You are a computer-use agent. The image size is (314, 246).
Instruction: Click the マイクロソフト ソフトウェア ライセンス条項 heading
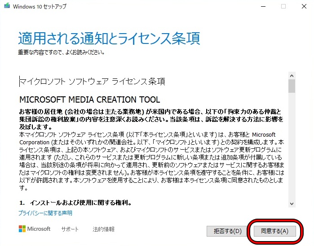[x=92, y=82]
